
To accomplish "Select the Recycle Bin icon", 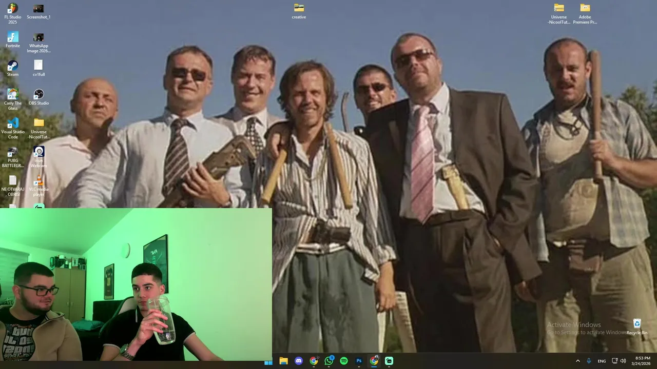I will coord(637,327).
